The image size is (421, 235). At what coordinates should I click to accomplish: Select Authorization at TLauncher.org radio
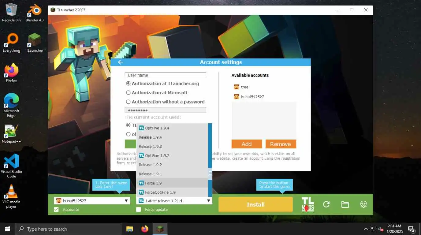(129, 84)
